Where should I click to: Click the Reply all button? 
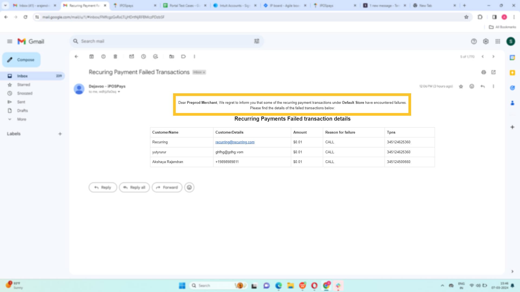(134, 187)
